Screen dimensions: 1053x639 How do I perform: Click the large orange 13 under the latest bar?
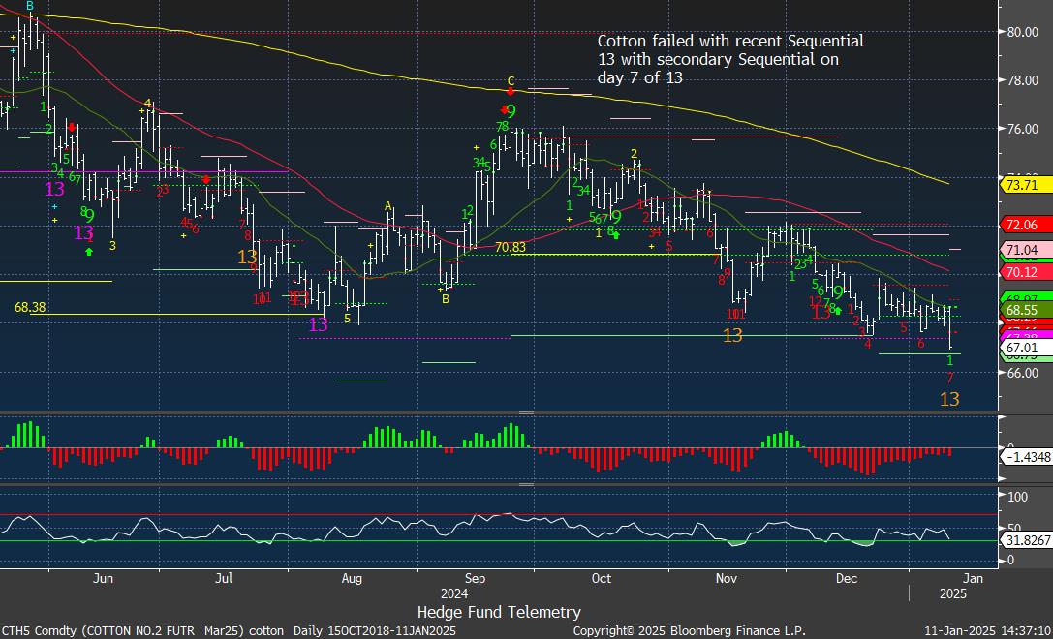pos(950,399)
